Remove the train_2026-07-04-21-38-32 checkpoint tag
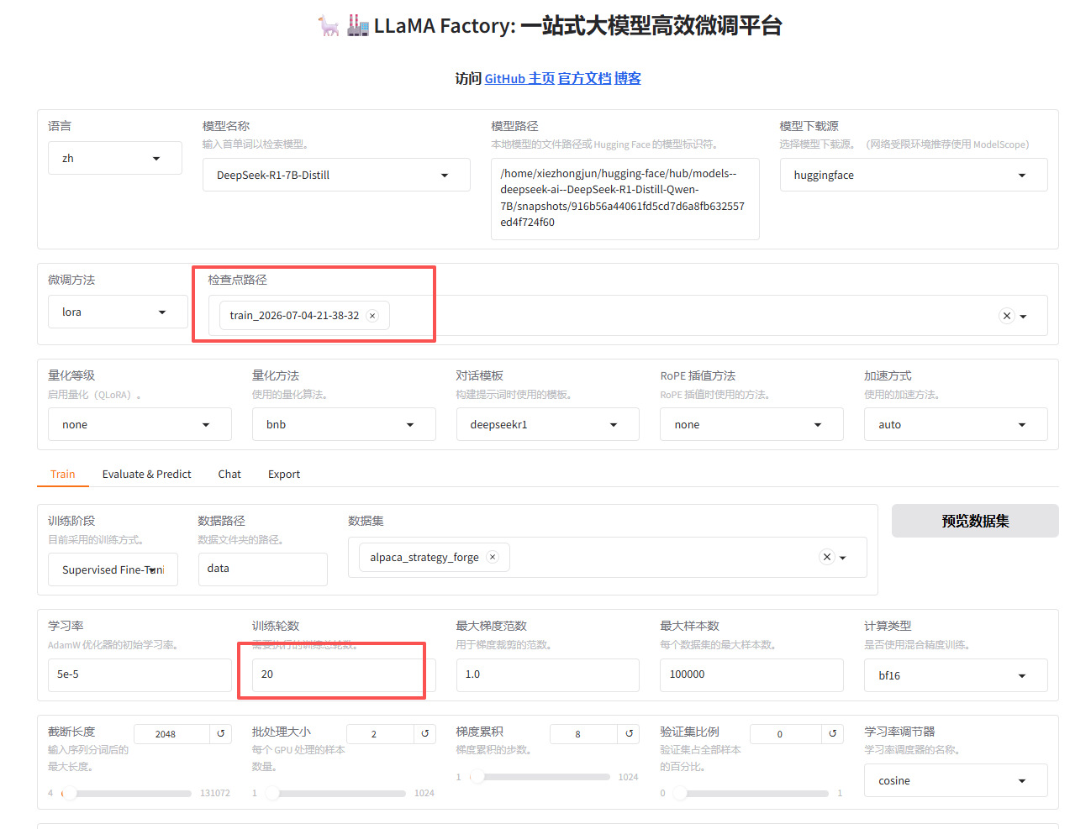Viewport: 1091px width, 829px height. 372,316
